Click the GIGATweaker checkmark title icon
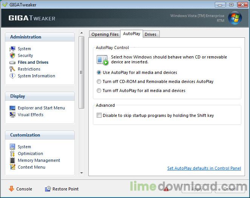The image size is (250, 198). (x=5, y=5)
